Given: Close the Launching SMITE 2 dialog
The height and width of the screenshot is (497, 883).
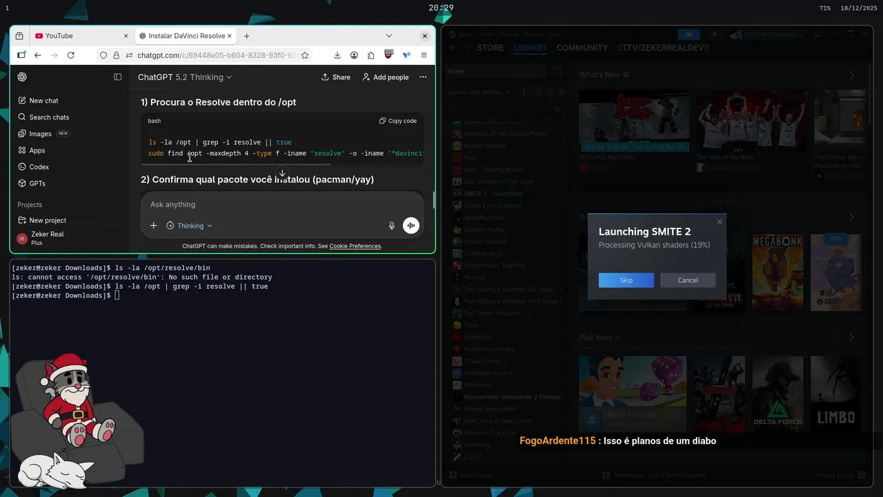Looking at the screenshot, I should 720,222.
